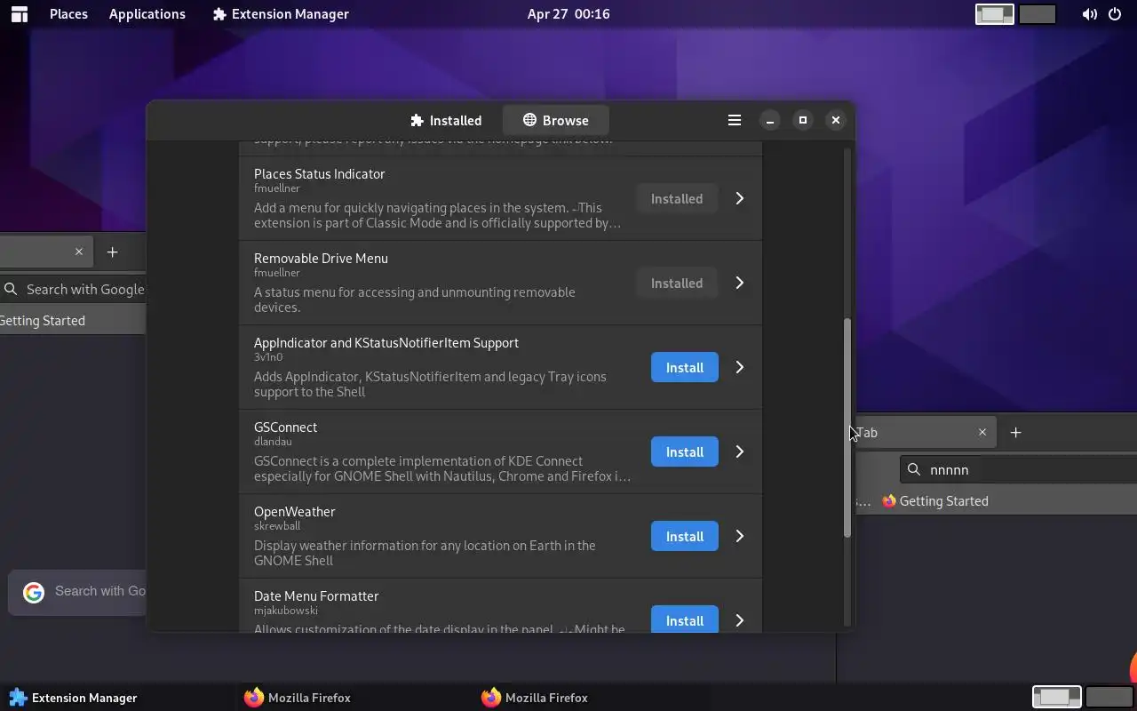Switch to the Browse tab
The height and width of the screenshot is (711, 1137).
(555, 120)
